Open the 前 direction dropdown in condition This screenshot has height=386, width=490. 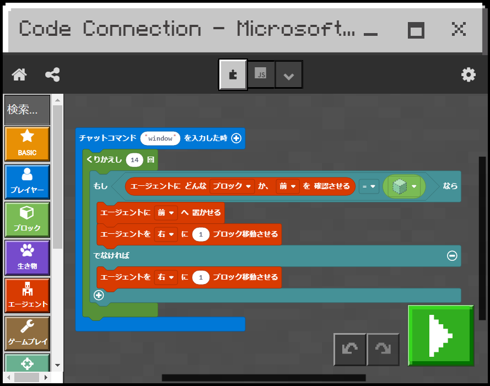(288, 186)
